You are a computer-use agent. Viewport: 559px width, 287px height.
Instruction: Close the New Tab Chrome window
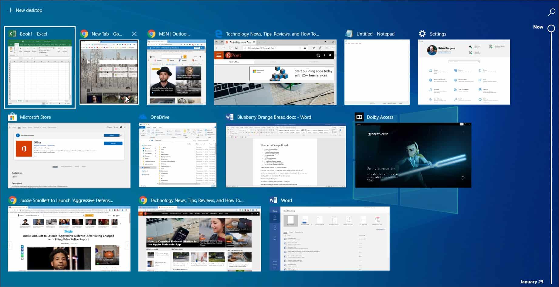click(134, 34)
